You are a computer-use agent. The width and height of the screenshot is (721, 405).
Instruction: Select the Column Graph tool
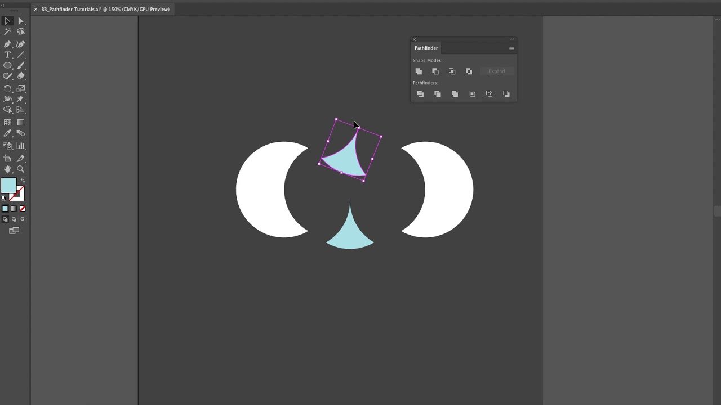(x=21, y=146)
